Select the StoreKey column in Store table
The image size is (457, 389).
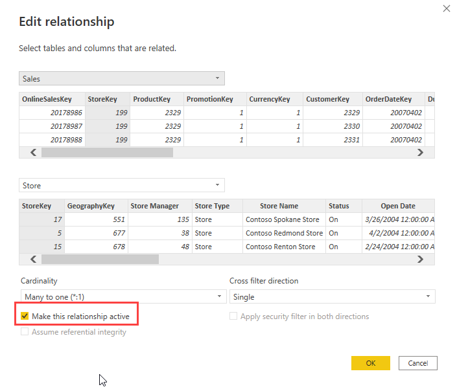(41, 206)
